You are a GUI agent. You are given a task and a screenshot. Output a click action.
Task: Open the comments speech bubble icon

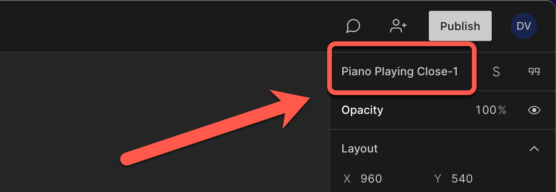(353, 26)
